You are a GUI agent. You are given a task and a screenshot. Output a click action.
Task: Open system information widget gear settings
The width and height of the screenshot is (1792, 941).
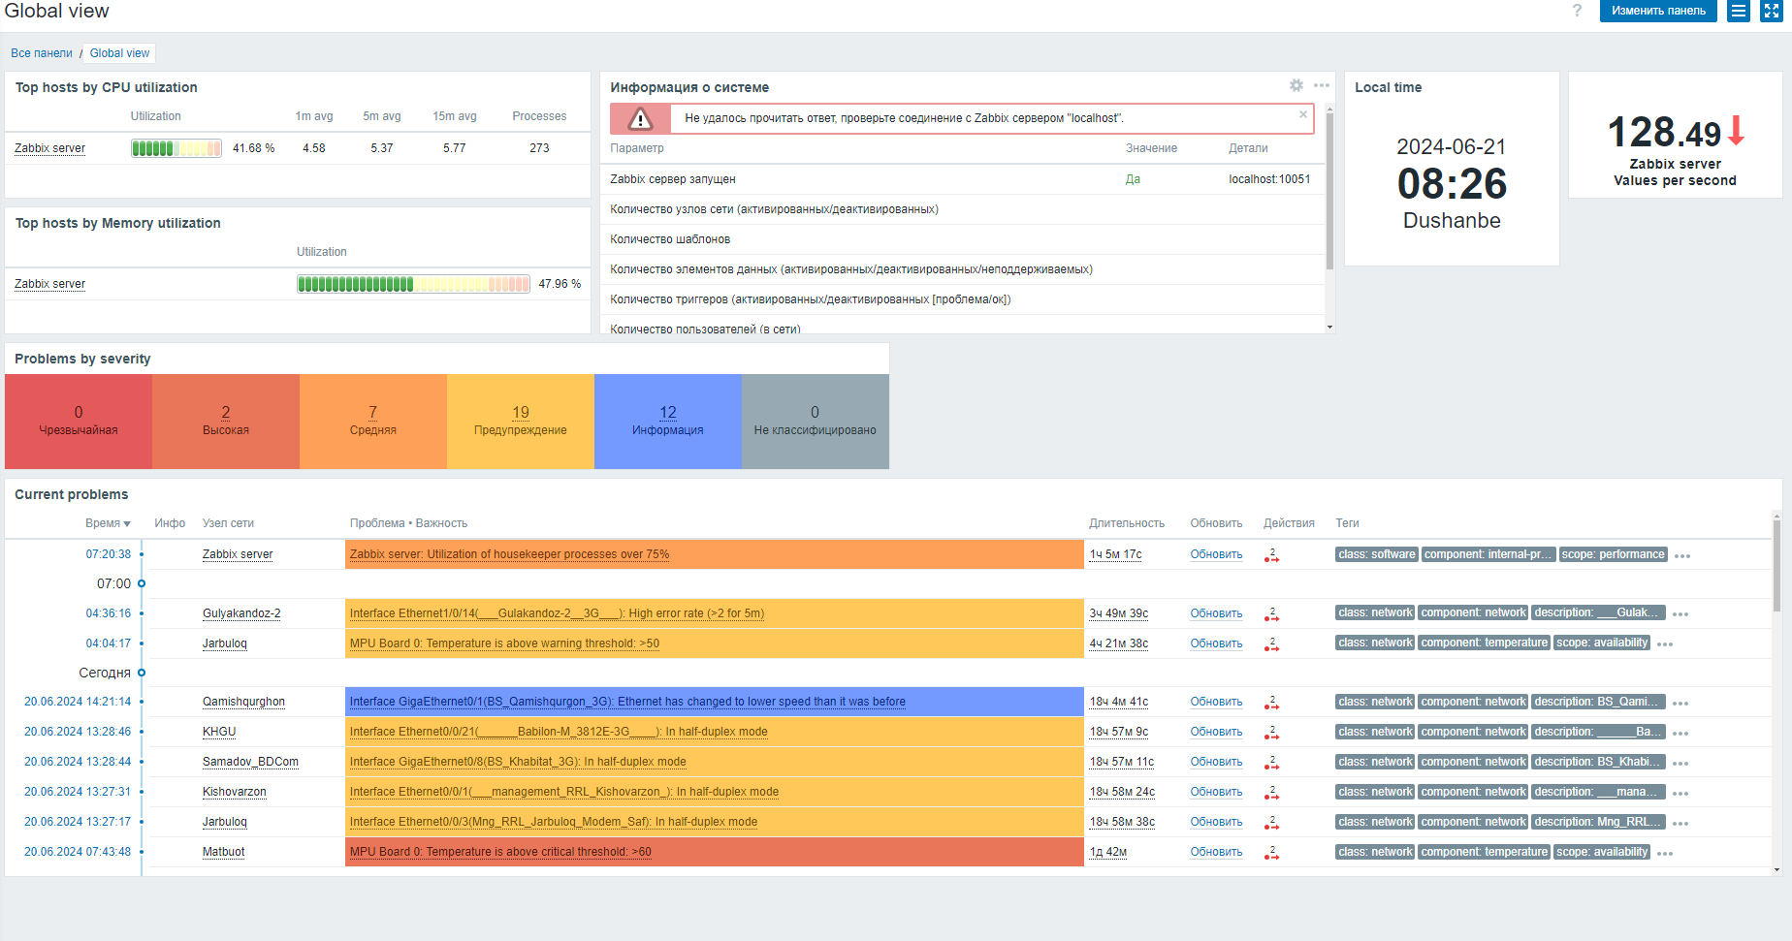[x=1296, y=85]
